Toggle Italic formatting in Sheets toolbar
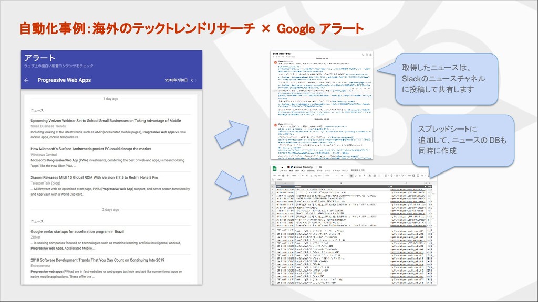This screenshot has width=538, height=302. coord(356,176)
